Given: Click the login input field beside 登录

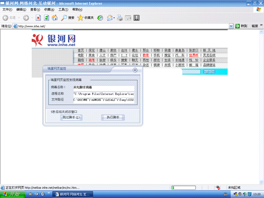Looking at the screenshot, I should tap(192, 72).
